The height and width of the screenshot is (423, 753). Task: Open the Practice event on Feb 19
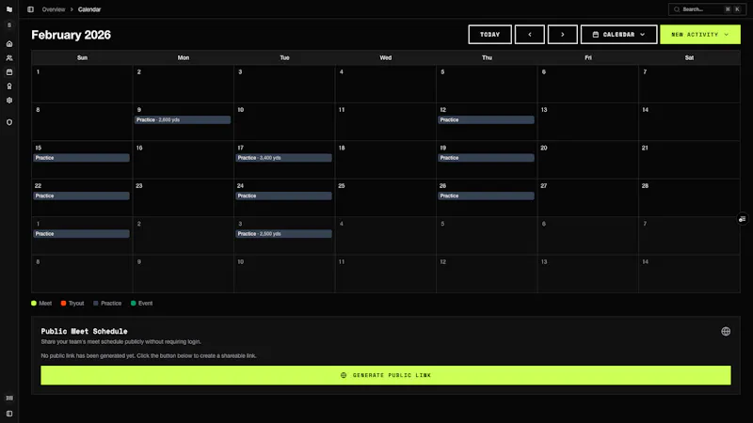[486, 158]
